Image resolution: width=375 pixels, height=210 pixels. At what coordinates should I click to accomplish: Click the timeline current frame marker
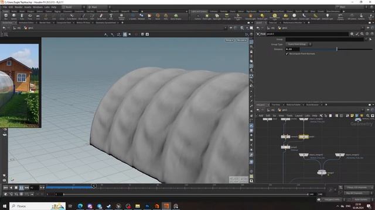(x=94, y=185)
